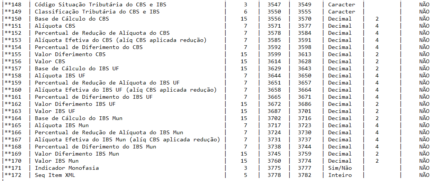Screen dimensions: 438x181
Task: Click the row marker **148
Action: point(13,4)
